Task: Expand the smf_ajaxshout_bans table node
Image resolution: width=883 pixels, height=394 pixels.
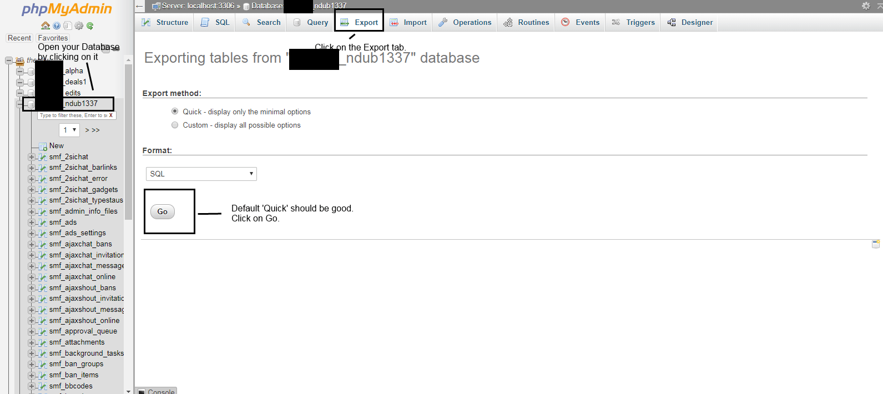Action: coord(31,288)
